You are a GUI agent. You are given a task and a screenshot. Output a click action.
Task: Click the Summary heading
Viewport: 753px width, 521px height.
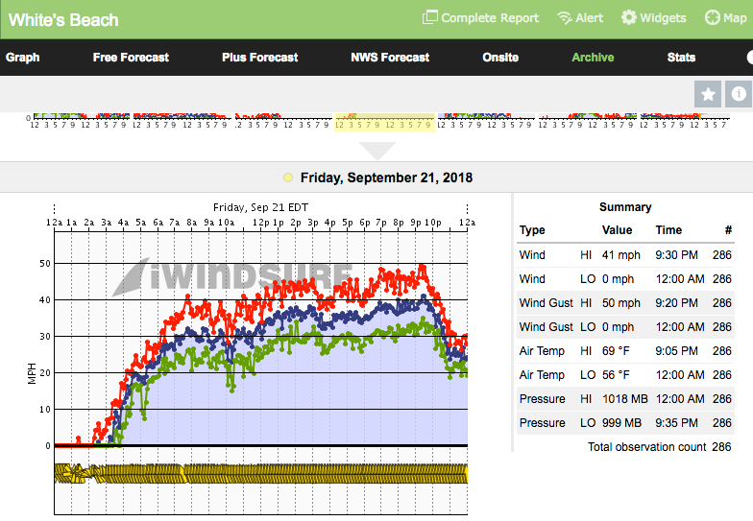click(x=625, y=207)
